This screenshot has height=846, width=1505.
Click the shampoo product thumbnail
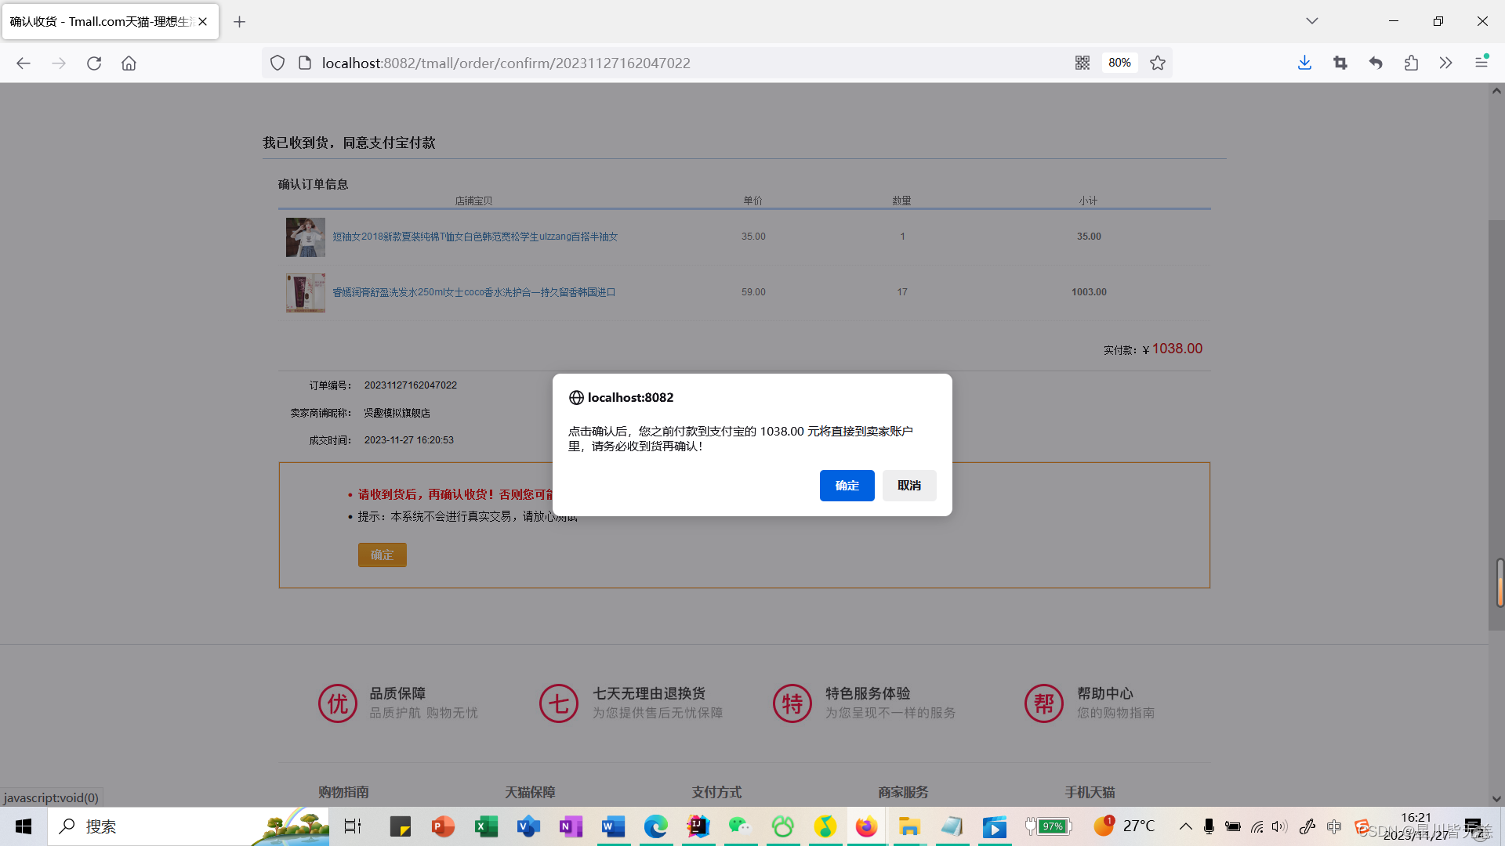coord(306,293)
